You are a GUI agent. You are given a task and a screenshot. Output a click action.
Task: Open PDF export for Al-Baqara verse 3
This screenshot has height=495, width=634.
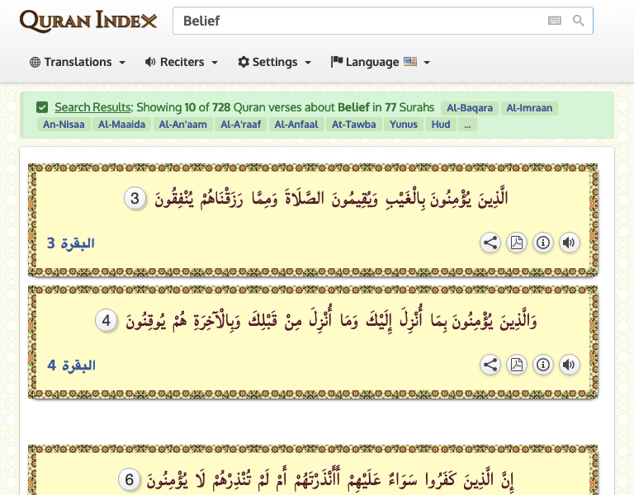click(x=517, y=243)
